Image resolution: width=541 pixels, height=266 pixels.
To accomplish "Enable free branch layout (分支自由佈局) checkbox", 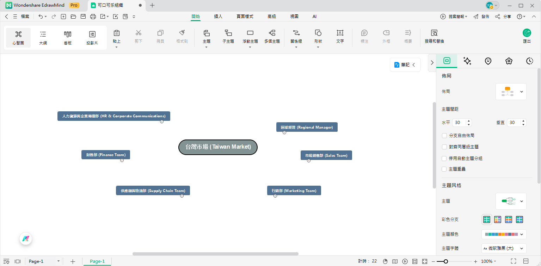I will coord(444,135).
